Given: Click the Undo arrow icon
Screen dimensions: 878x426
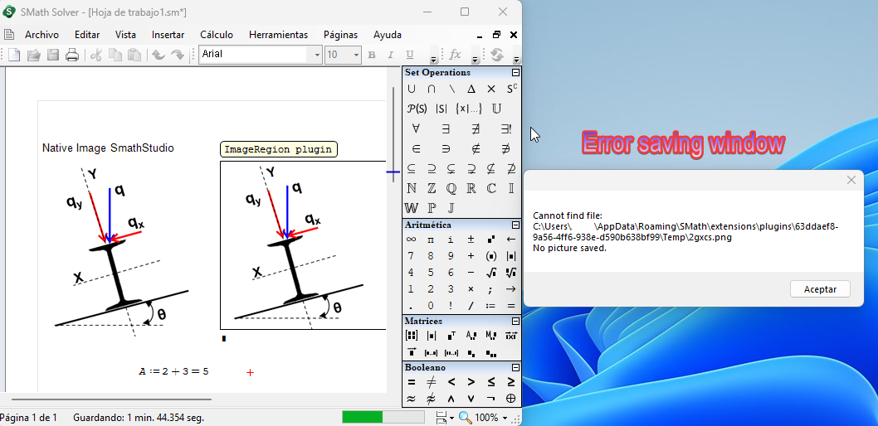Looking at the screenshot, I should [x=158, y=55].
